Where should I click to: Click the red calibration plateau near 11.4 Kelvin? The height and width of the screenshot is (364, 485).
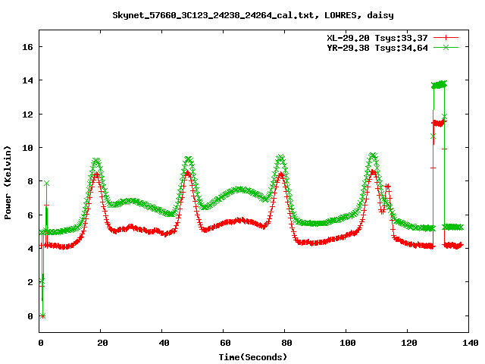(x=439, y=123)
